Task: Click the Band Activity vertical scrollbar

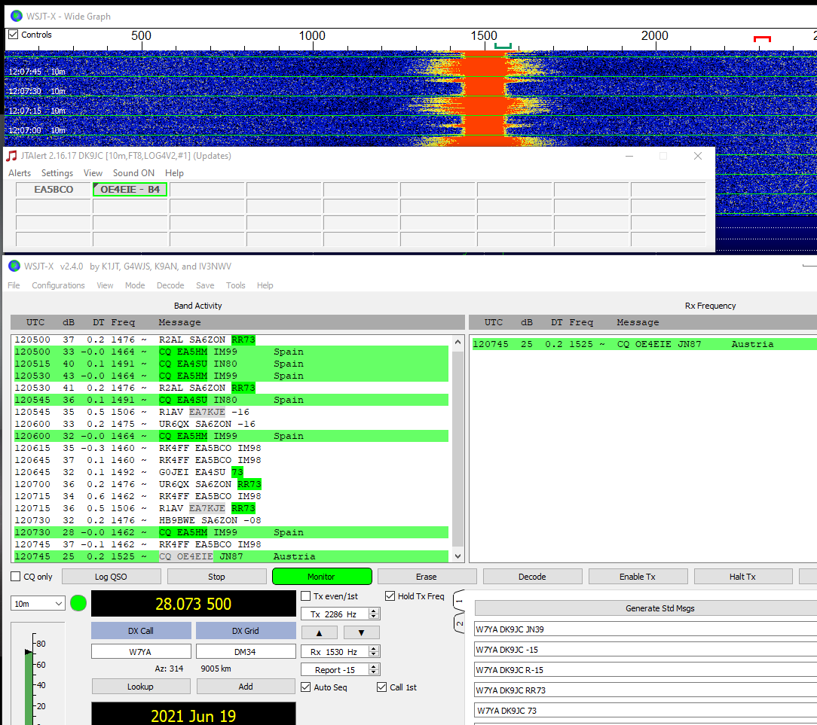Action: 458,449
